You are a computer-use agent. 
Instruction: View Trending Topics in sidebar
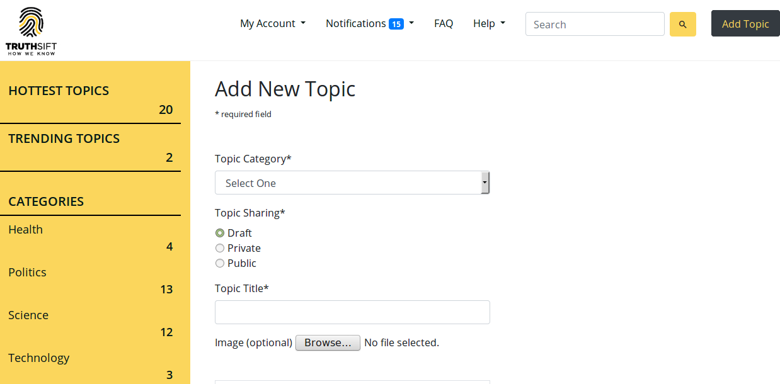click(64, 138)
